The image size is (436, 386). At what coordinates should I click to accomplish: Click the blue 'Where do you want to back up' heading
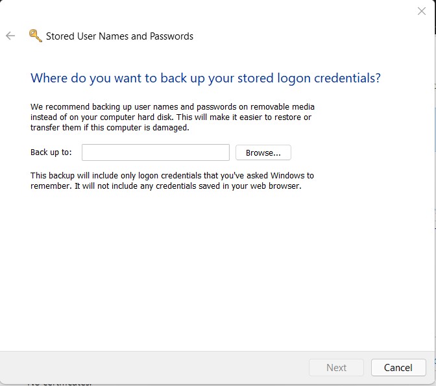205,78
